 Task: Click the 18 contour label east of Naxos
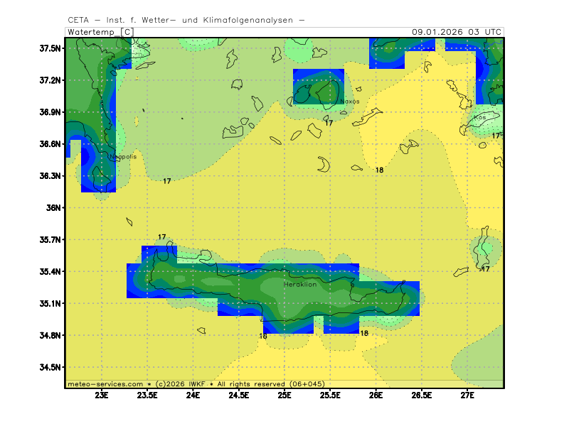pyautogui.click(x=379, y=170)
